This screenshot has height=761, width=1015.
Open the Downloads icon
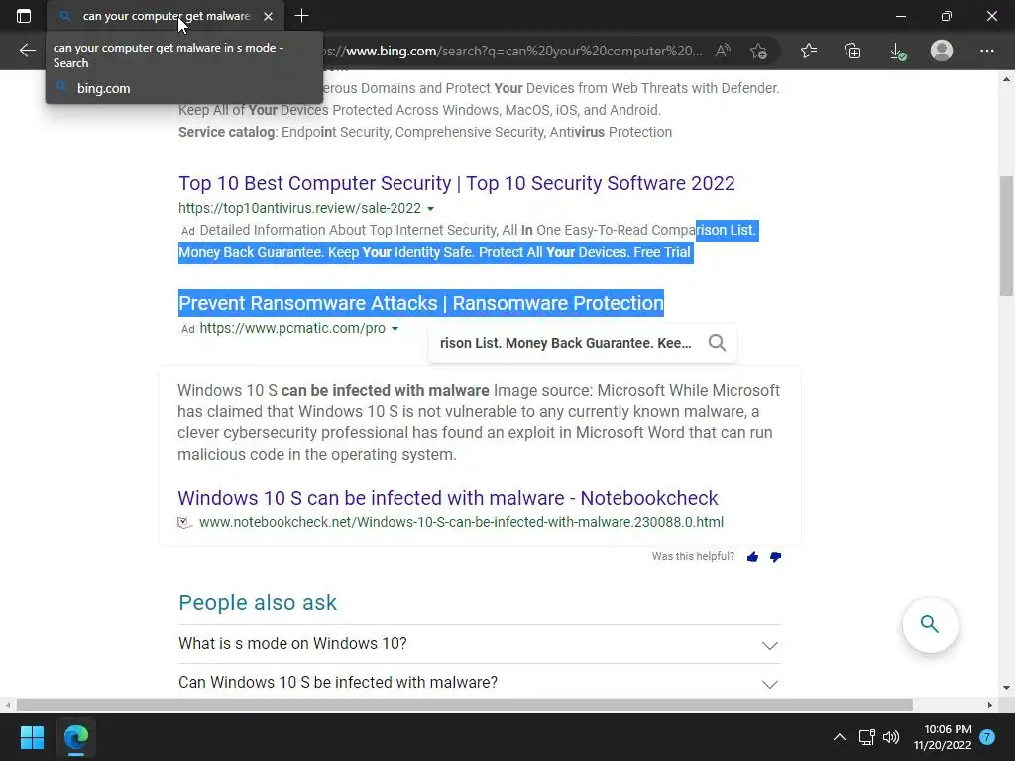click(x=897, y=52)
